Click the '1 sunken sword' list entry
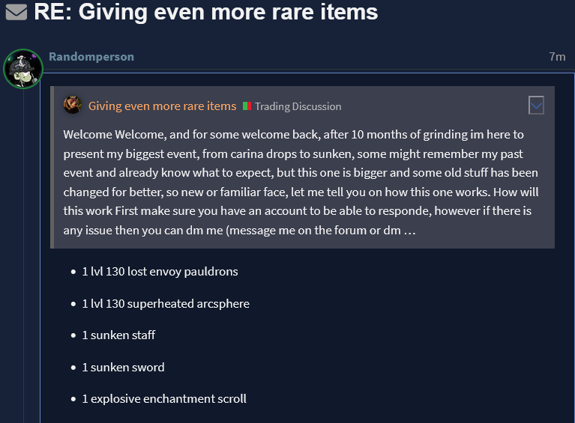The height and width of the screenshot is (423, 575). (x=123, y=367)
